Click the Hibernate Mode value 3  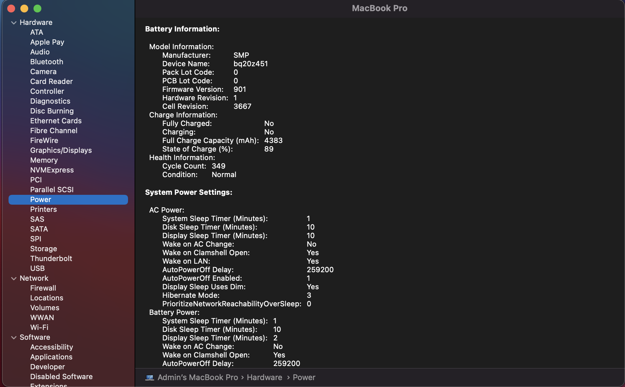(x=309, y=295)
